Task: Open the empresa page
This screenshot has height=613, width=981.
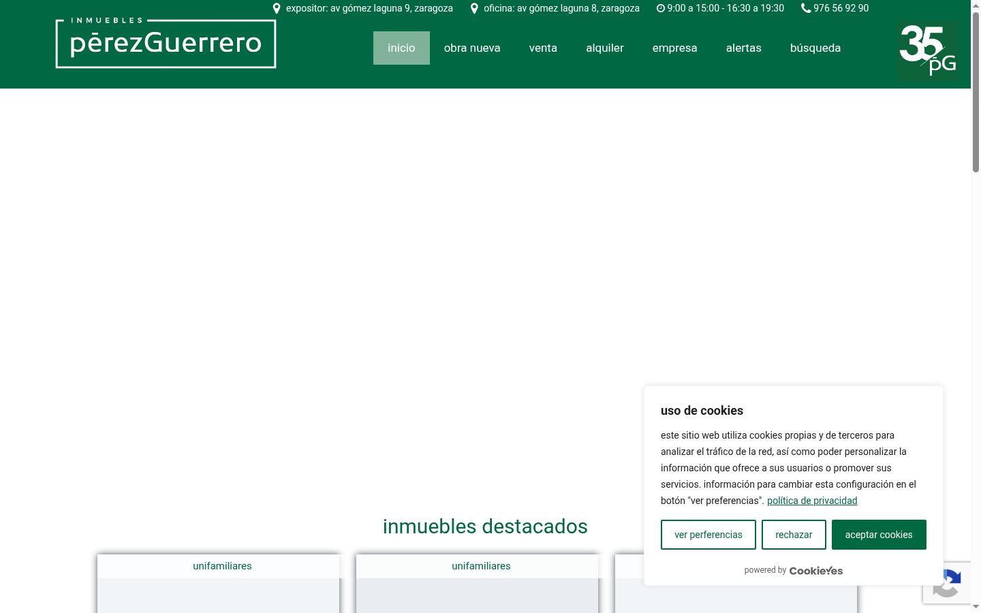Action: 674,48
